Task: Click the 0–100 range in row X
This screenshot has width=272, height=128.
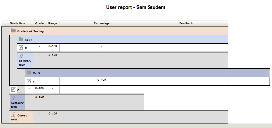Action: (53, 46)
